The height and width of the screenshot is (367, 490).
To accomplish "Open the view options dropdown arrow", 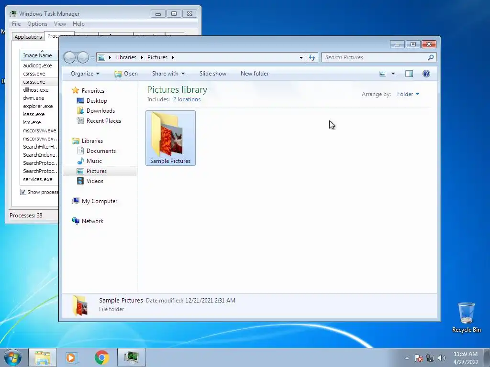I will [393, 74].
